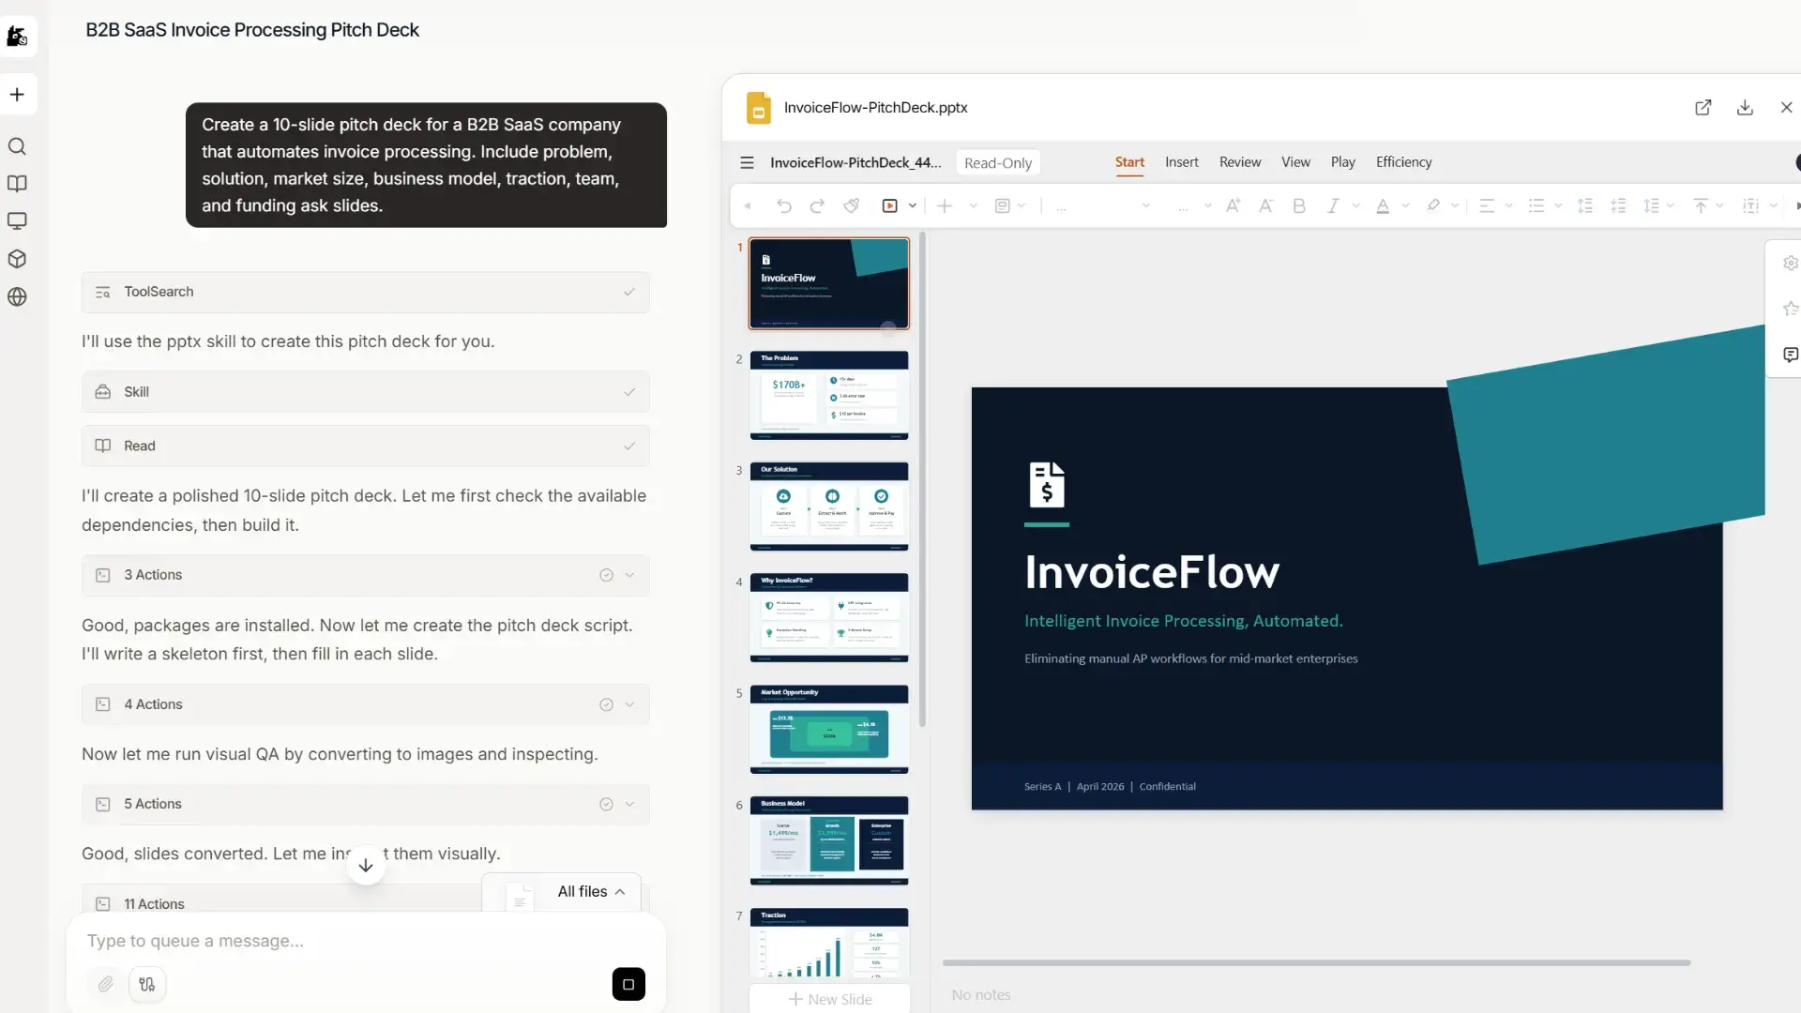Image resolution: width=1801 pixels, height=1013 pixels.
Task: Toggle the microphone input icon
Action: [146, 984]
